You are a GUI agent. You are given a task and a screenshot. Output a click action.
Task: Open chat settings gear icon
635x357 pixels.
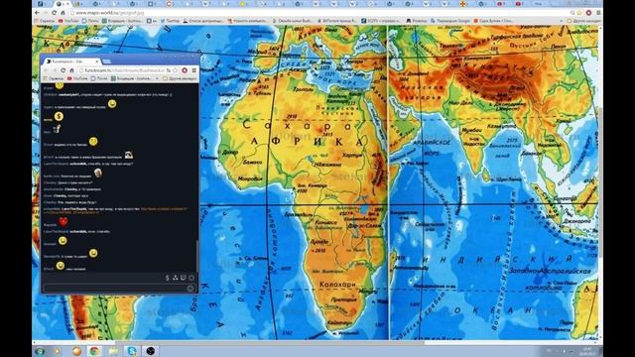click(191, 278)
